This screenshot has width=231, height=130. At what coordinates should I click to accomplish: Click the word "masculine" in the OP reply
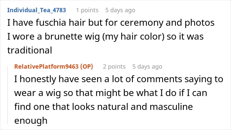[x=171, y=107]
